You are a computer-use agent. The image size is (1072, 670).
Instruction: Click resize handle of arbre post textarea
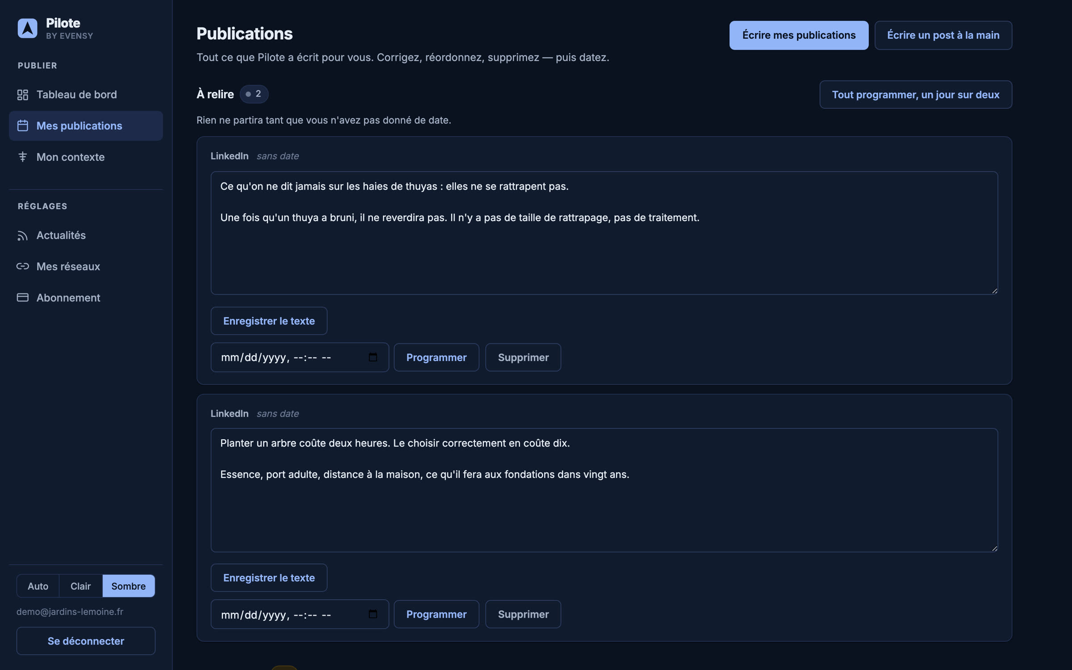coord(994,548)
